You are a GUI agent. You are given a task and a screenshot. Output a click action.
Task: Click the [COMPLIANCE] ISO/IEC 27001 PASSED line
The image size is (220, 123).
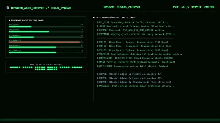point(135,58)
